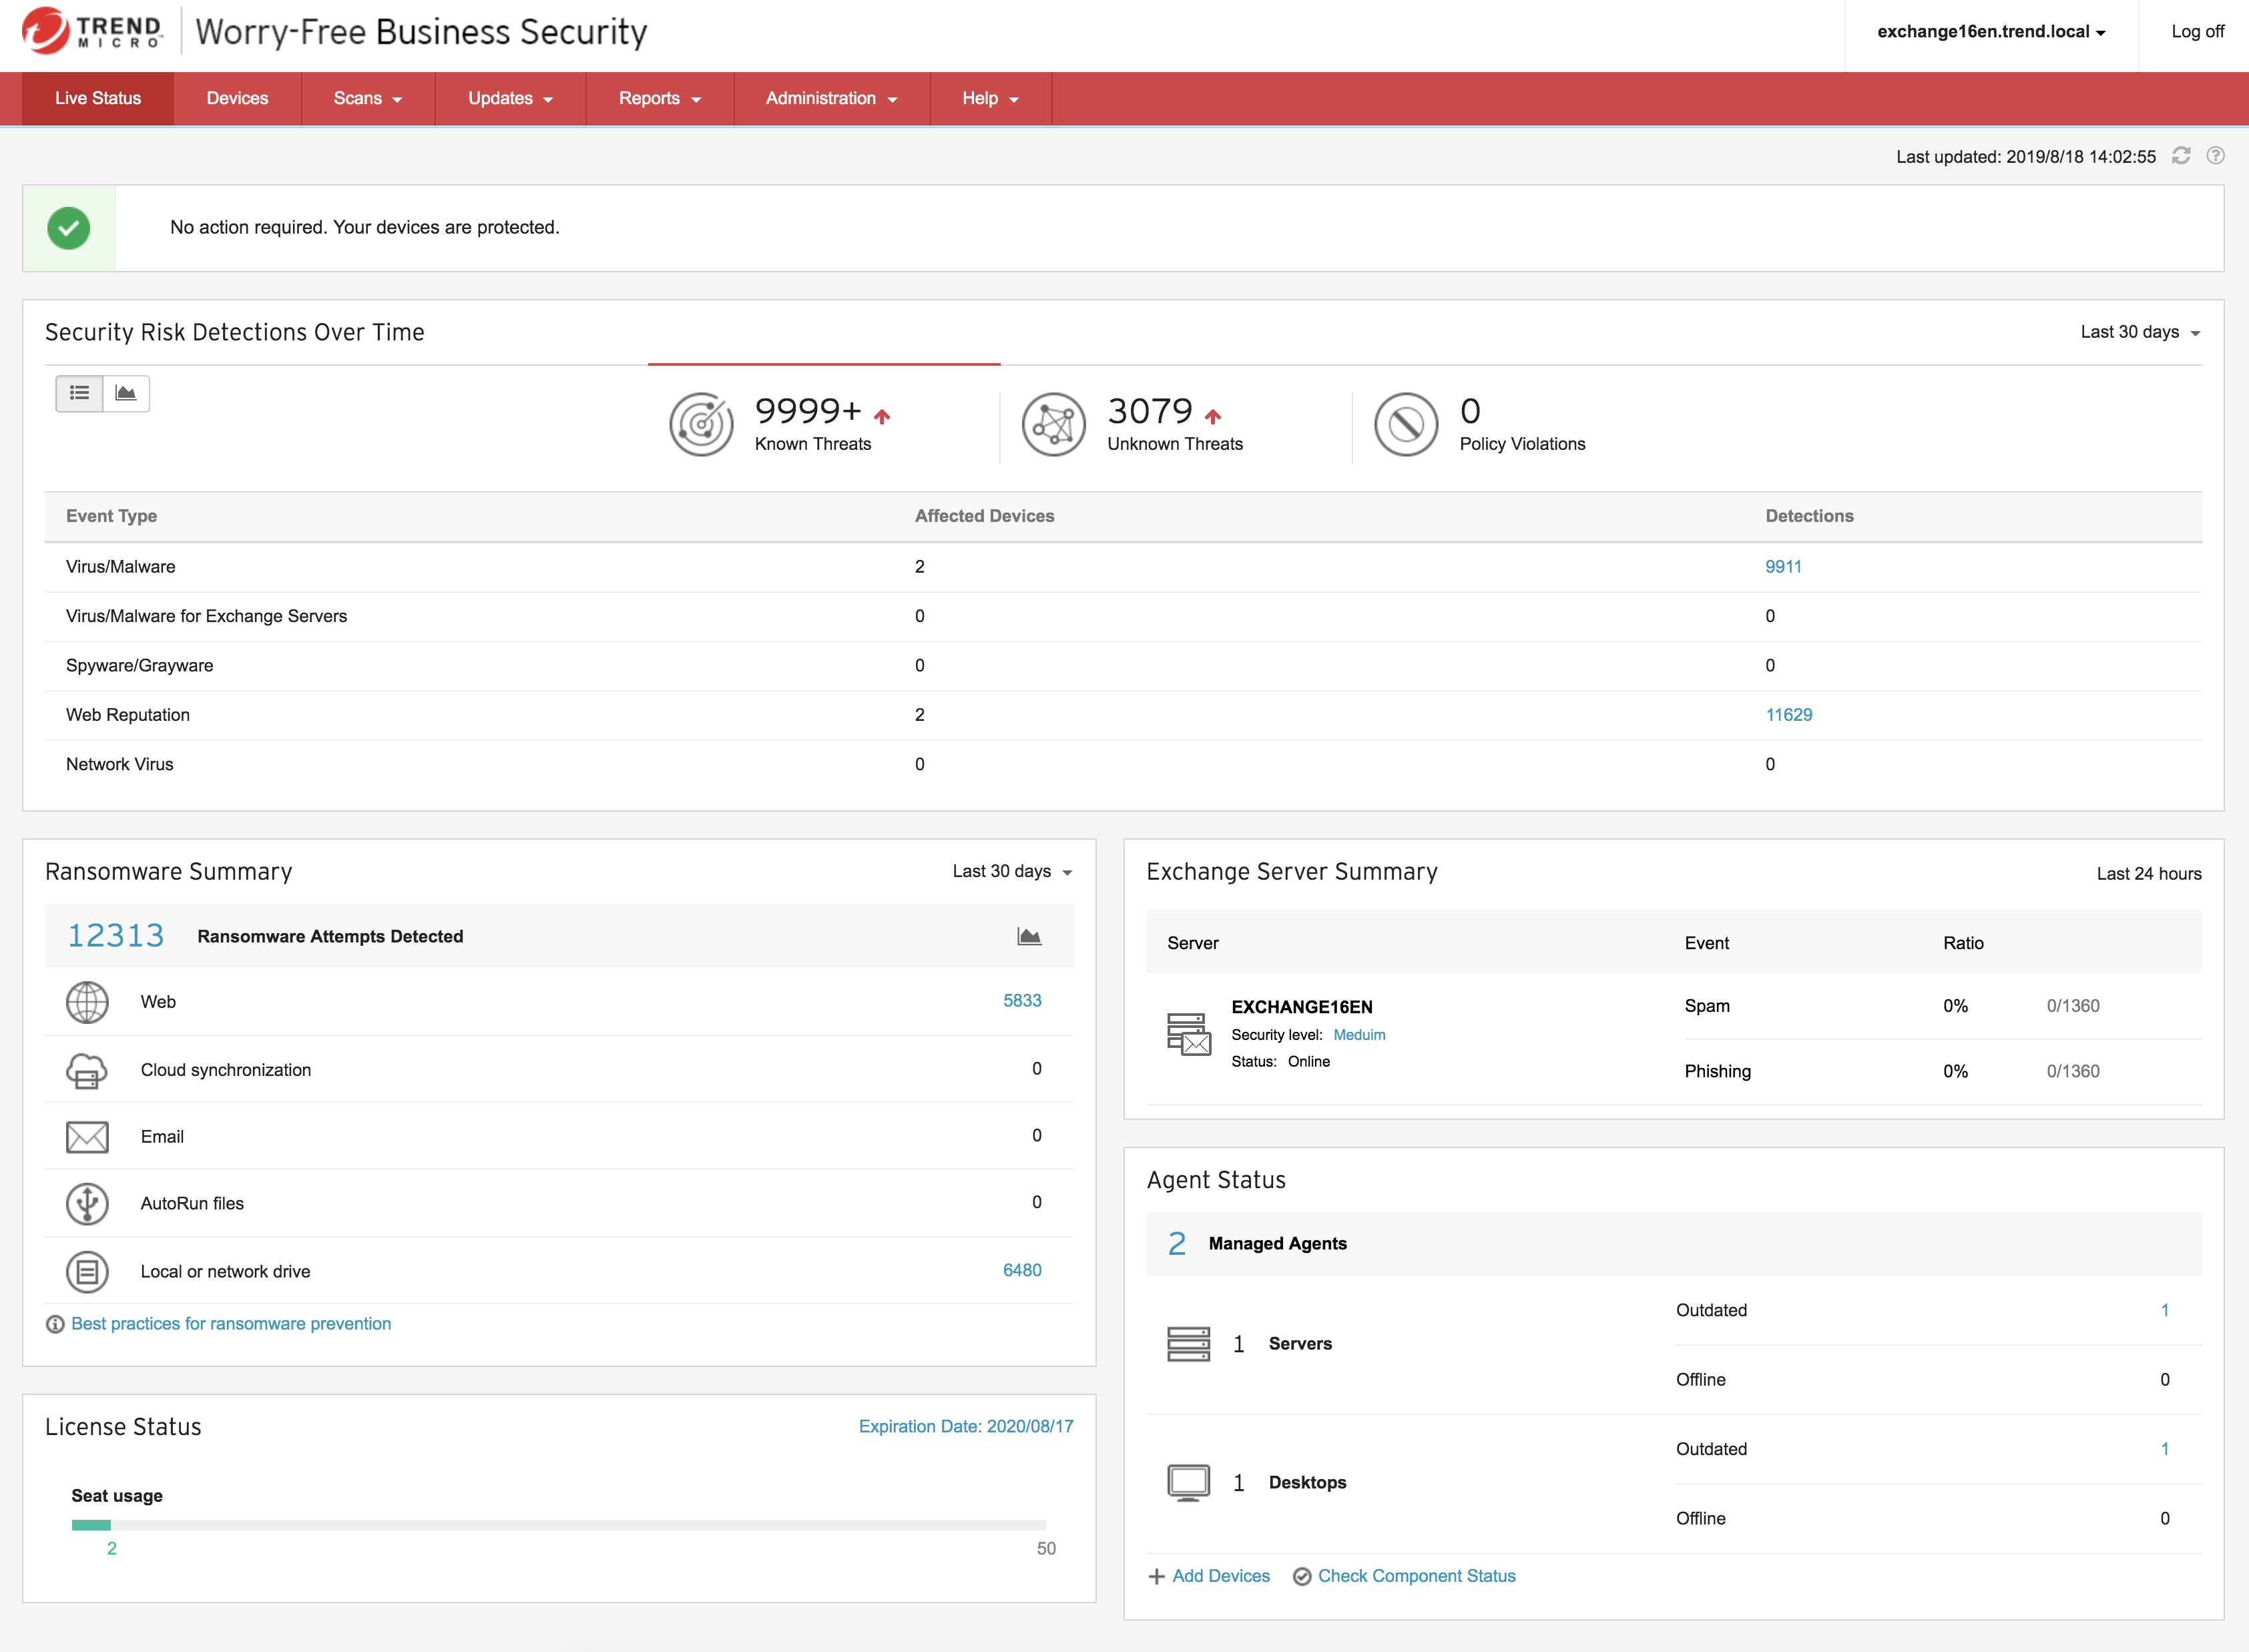Expand the Administration menu
2249x1652 pixels.
click(x=832, y=98)
